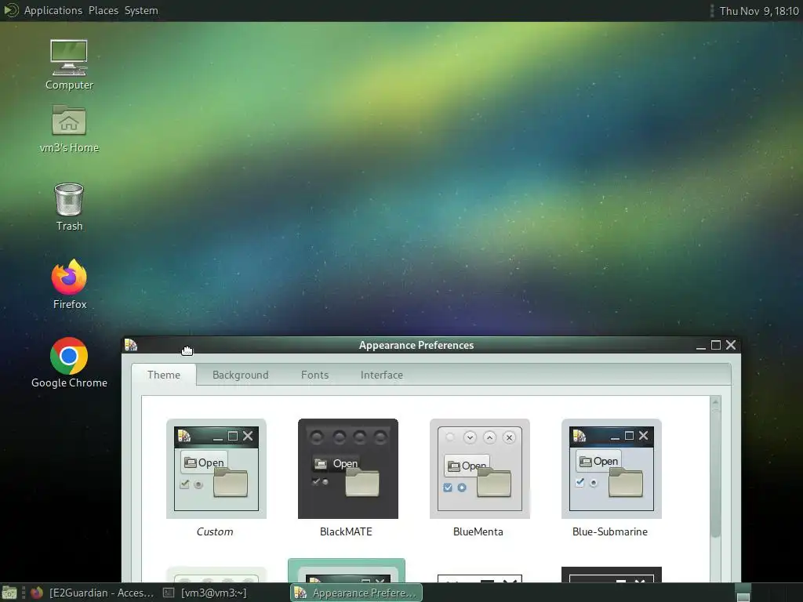Click the clock showing Thu Nov 9
Screen dimensions: 803x602
click(758, 11)
